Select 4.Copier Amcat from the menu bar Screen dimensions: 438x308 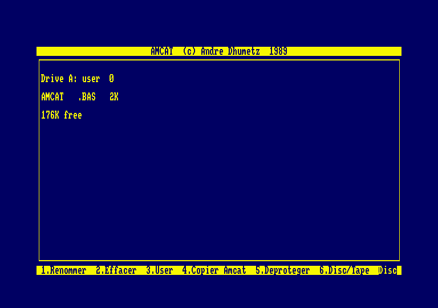pos(214,270)
